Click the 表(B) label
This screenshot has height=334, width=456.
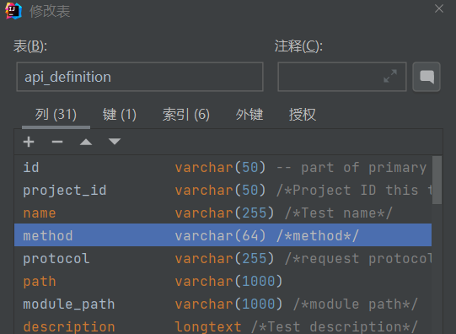click(30, 46)
